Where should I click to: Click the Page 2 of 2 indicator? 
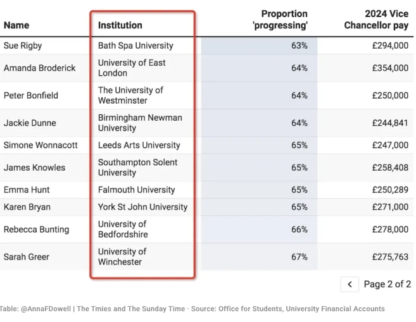(x=387, y=284)
